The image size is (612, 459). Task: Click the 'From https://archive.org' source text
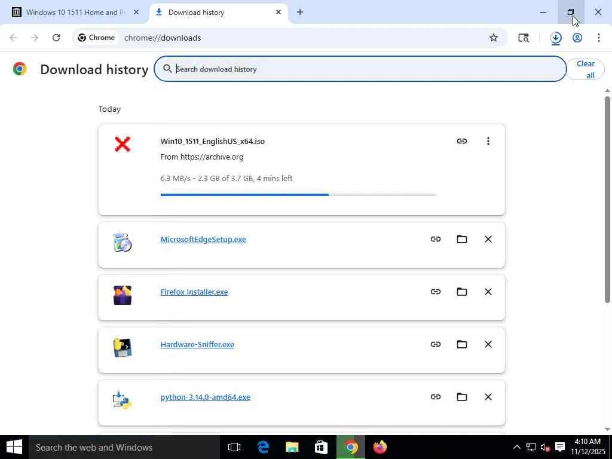[202, 157]
